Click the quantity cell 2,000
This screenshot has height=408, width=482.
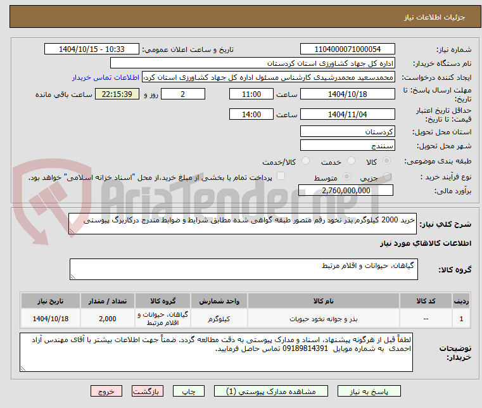tap(108, 319)
